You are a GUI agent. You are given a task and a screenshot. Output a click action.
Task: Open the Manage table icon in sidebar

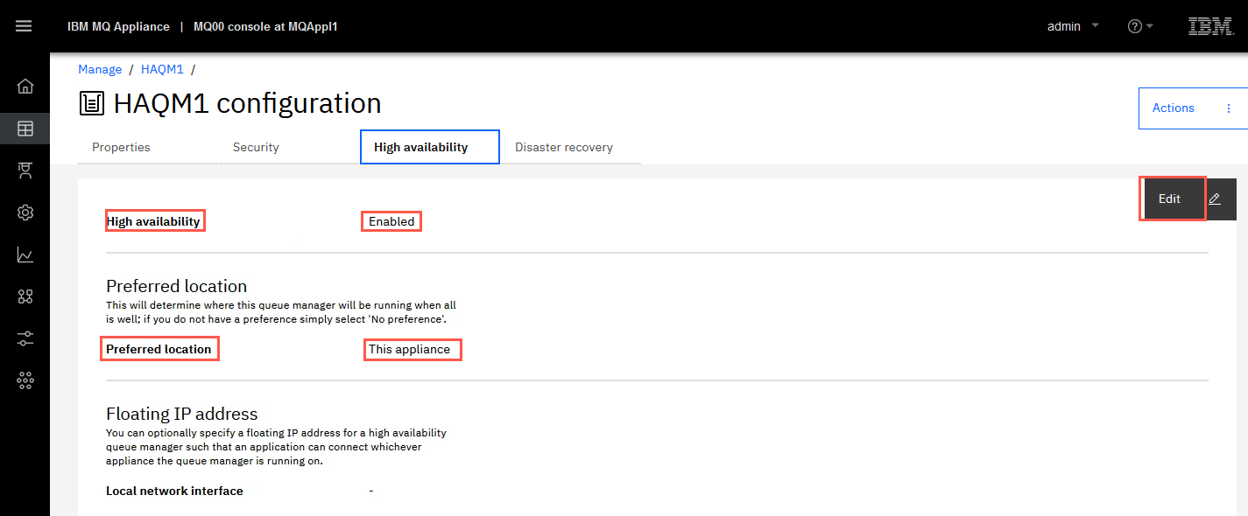point(25,129)
